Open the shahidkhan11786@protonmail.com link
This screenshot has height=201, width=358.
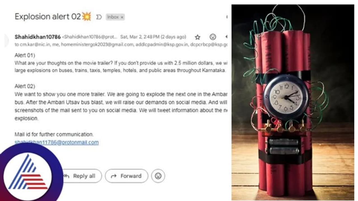click(x=56, y=142)
